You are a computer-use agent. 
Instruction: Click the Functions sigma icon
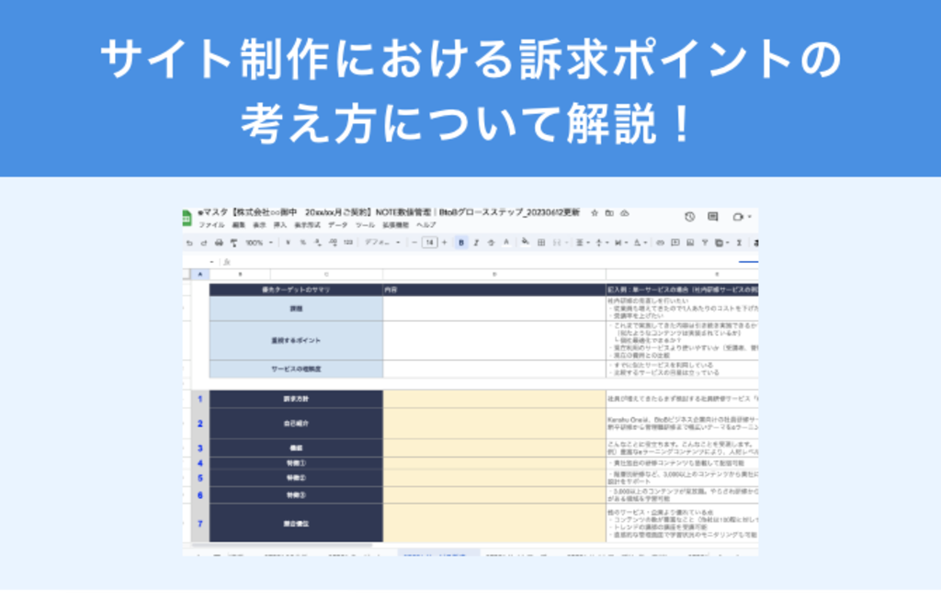tap(740, 244)
